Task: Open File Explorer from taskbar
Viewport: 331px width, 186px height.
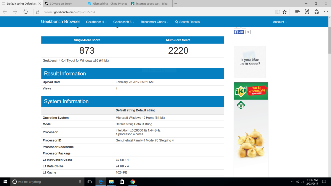Action: (x=111, y=181)
